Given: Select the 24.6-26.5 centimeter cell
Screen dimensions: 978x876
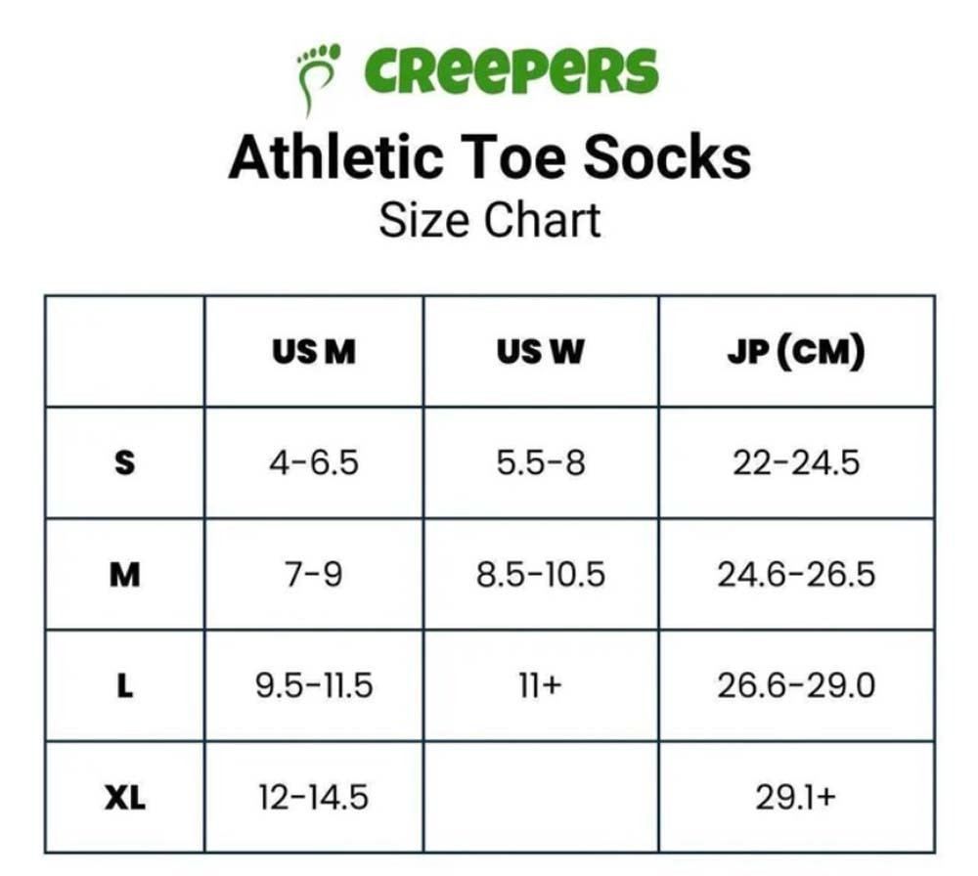Looking at the screenshot, I should (795, 574).
